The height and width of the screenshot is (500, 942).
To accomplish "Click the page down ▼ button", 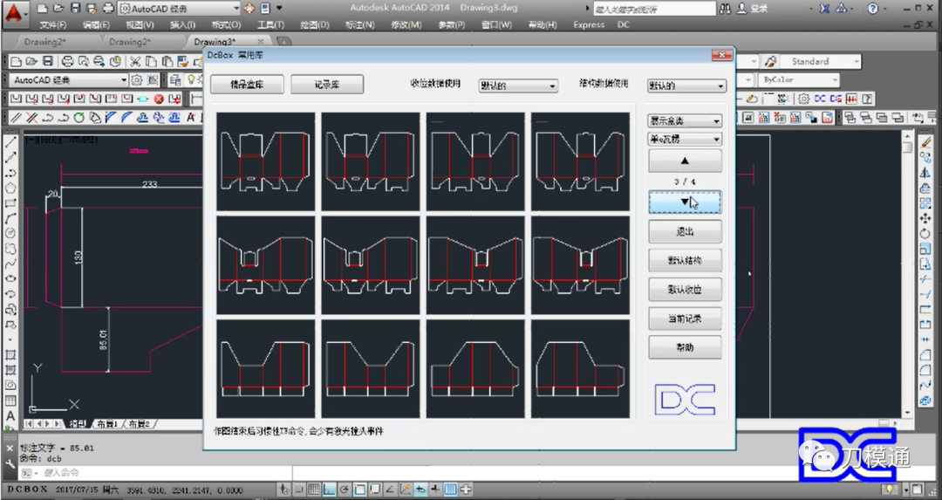I will tap(685, 202).
